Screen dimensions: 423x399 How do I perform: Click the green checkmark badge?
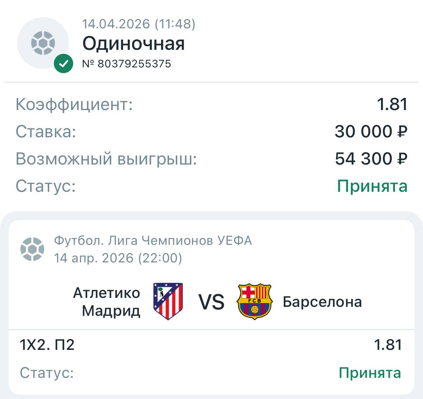coord(64,64)
